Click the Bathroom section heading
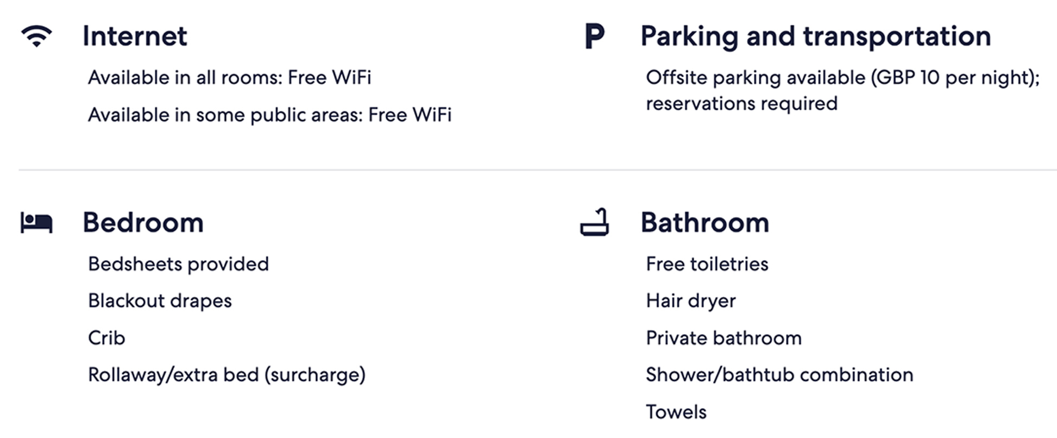This screenshot has height=438, width=1057. point(705,223)
